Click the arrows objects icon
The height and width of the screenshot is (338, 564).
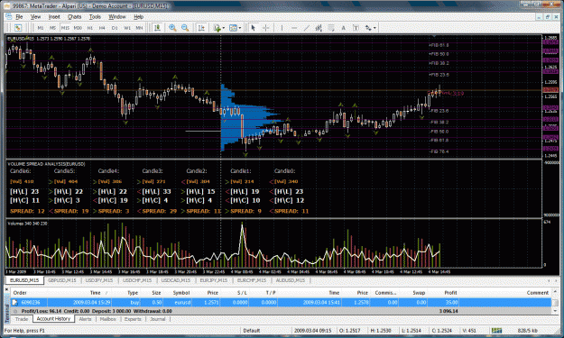point(368,28)
